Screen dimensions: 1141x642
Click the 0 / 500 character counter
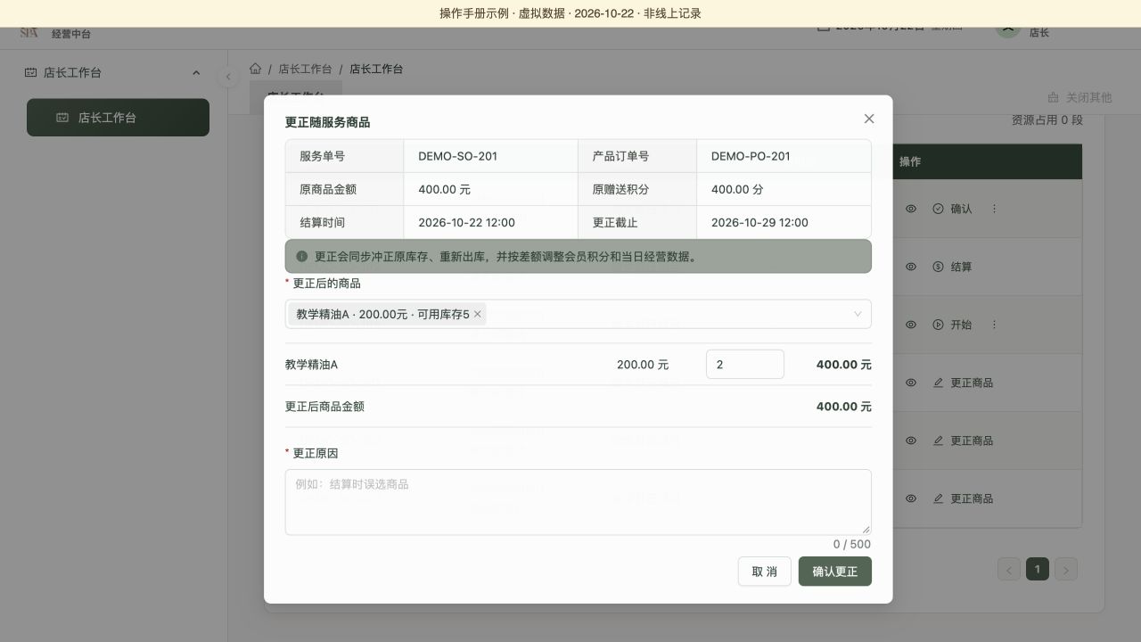pyautogui.click(x=852, y=544)
